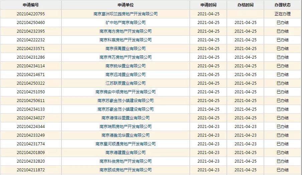Open 南京海方房地产开发有限公司 entry
The width and height of the screenshot is (302, 175).
(125, 31)
